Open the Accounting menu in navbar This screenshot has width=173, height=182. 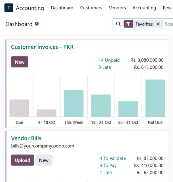144,8
